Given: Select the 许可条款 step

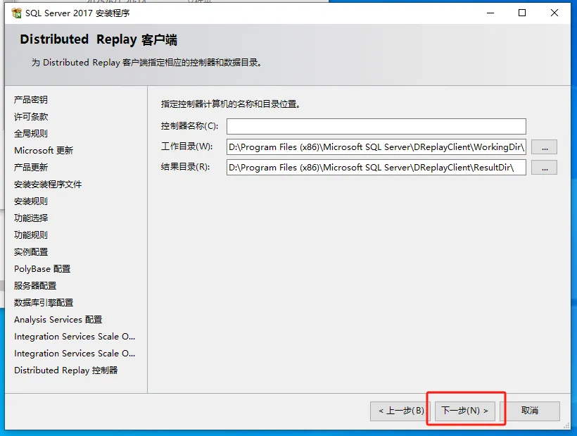Looking at the screenshot, I should [x=31, y=117].
